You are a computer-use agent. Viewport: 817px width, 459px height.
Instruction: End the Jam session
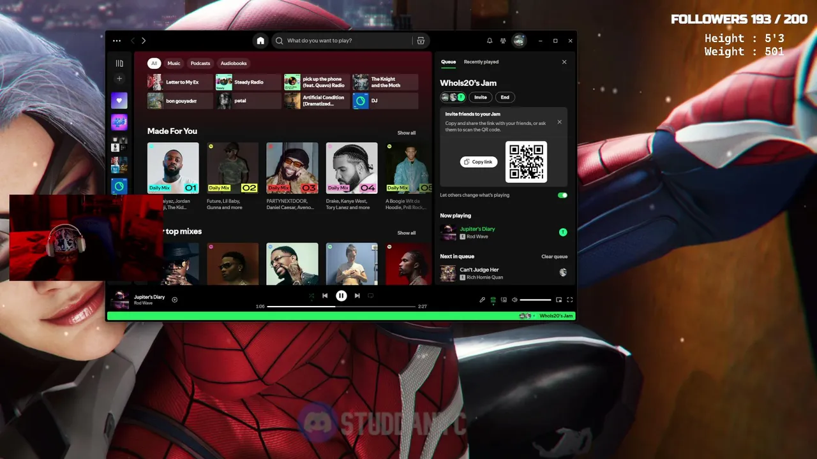505,97
